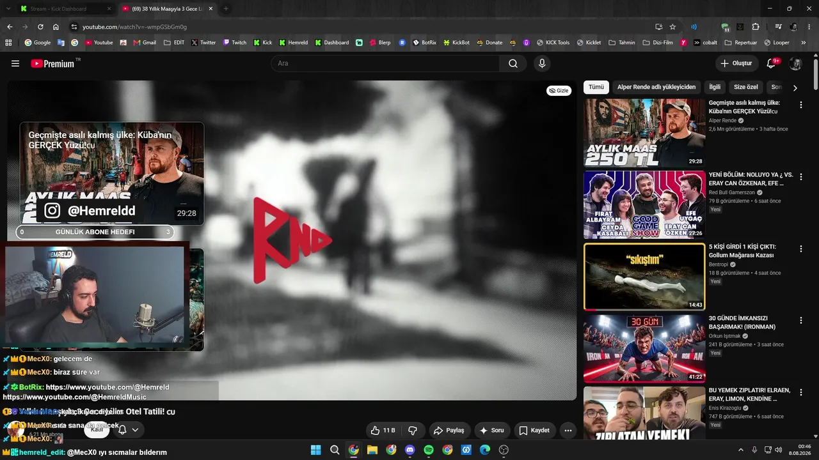
Task: Select the Size özel filter chip
Action: pyautogui.click(x=746, y=87)
